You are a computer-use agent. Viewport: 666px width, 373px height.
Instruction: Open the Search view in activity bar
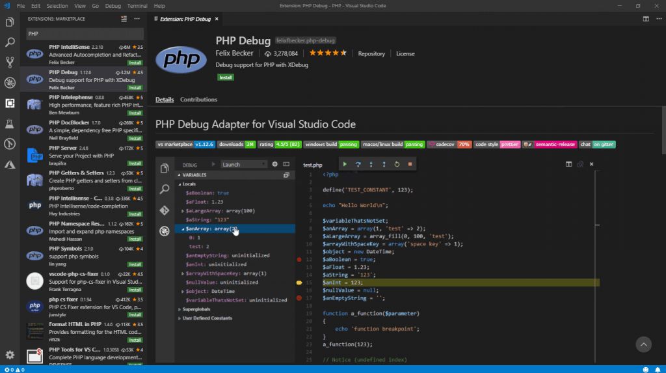10,42
